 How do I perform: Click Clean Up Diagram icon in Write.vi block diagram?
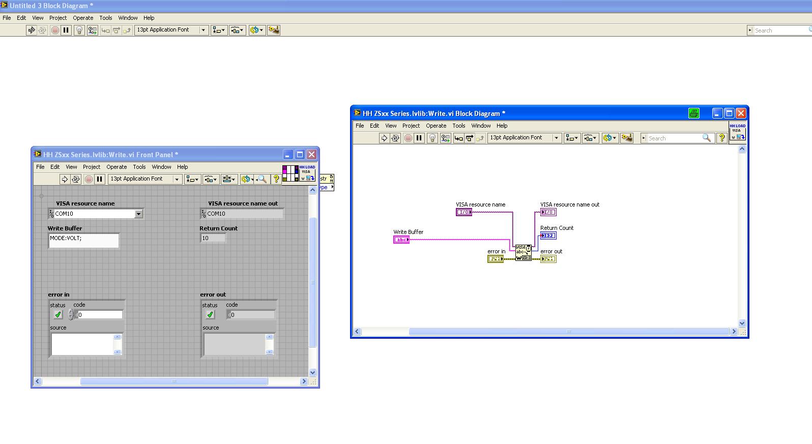point(626,138)
